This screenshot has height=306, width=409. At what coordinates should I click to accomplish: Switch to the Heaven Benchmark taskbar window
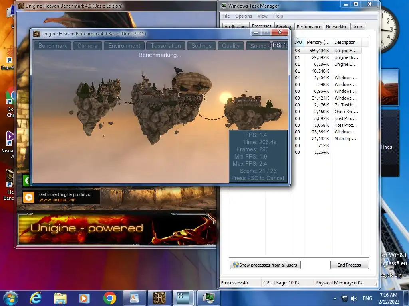click(159, 298)
